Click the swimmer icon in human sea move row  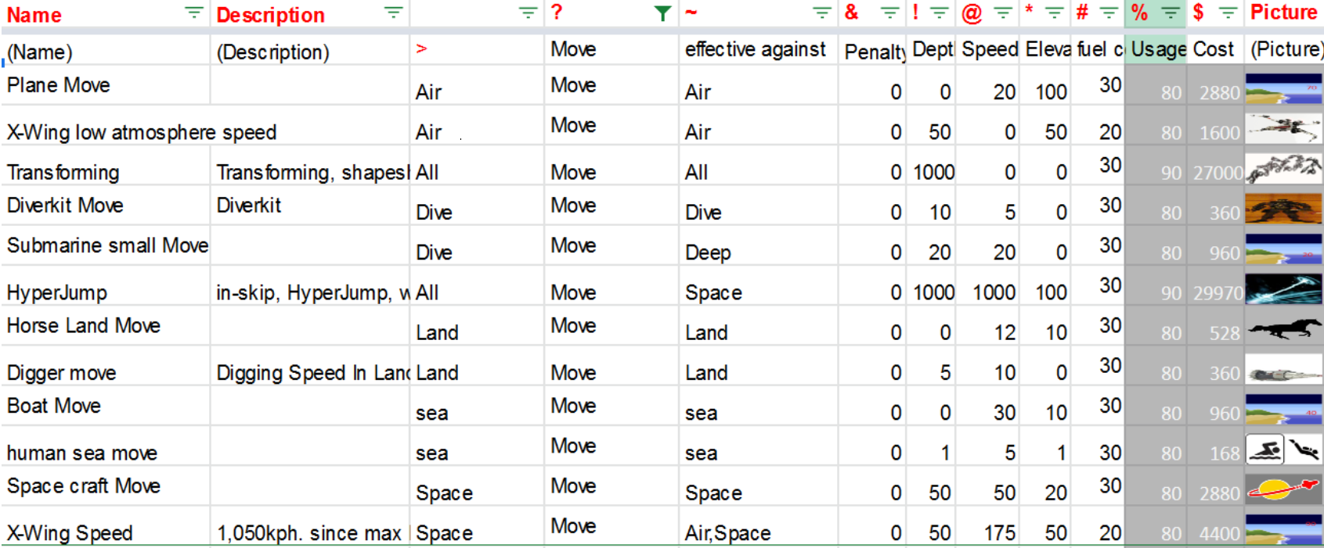[1264, 450]
